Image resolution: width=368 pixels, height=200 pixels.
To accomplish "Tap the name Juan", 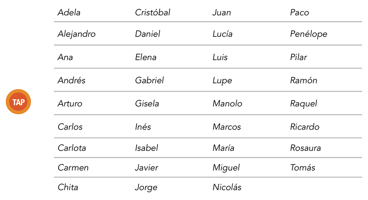I will point(221,13).
